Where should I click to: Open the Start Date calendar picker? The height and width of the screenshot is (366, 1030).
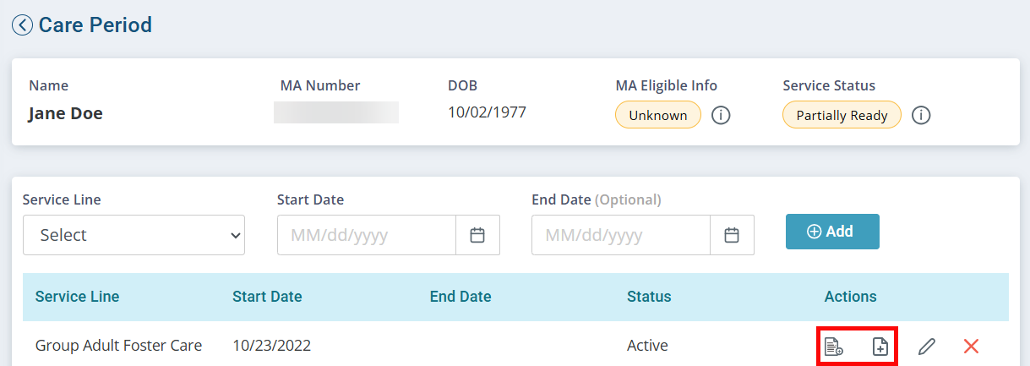pyautogui.click(x=477, y=235)
